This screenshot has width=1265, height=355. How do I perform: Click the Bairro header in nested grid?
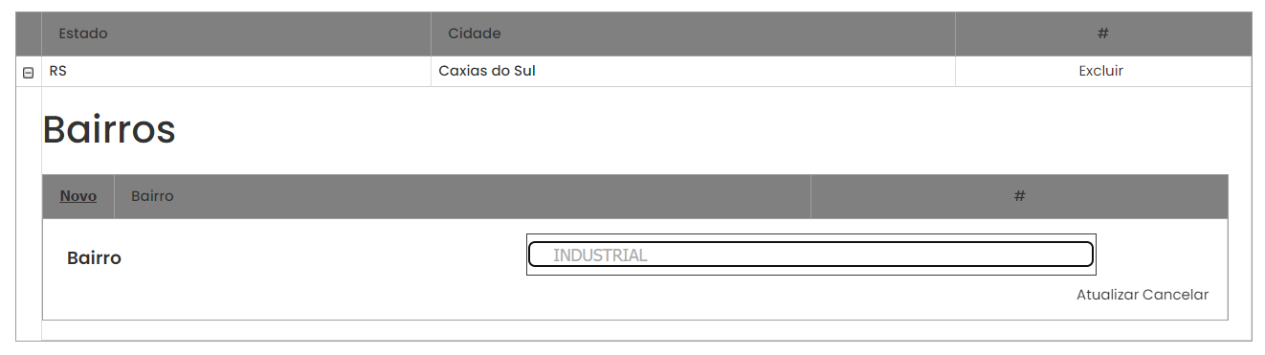[x=152, y=196]
